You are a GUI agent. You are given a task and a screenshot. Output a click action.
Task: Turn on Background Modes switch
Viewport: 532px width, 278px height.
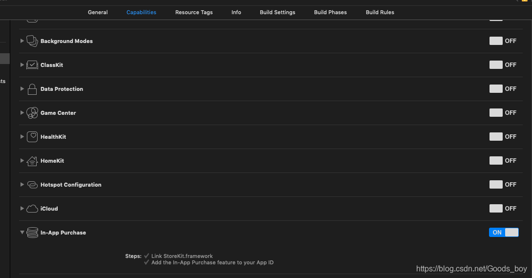(x=503, y=41)
